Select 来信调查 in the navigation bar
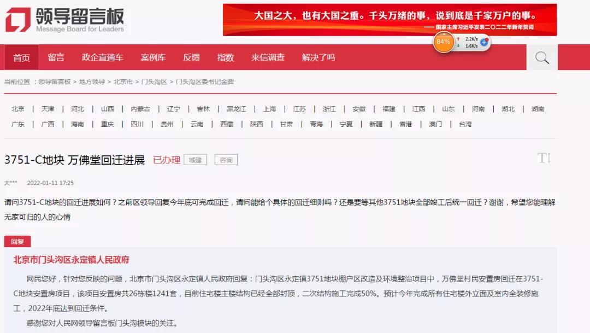Image resolution: width=590 pixels, height=333 pixels. [268, 57]
